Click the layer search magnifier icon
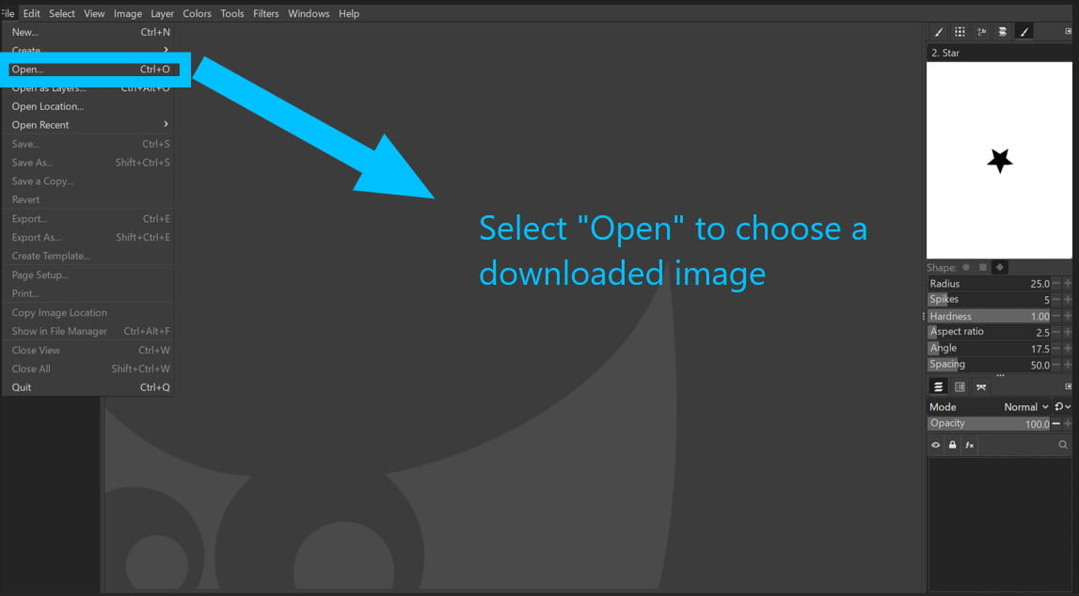This screenshot has width=1079, height=596. pyautogui.click(x=1063, y=445)
